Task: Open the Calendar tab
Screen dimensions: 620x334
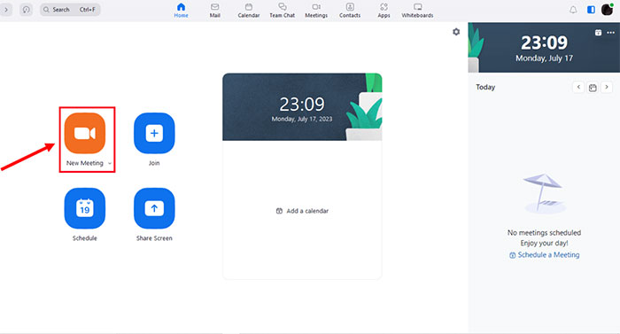Action: click(249, 11)
